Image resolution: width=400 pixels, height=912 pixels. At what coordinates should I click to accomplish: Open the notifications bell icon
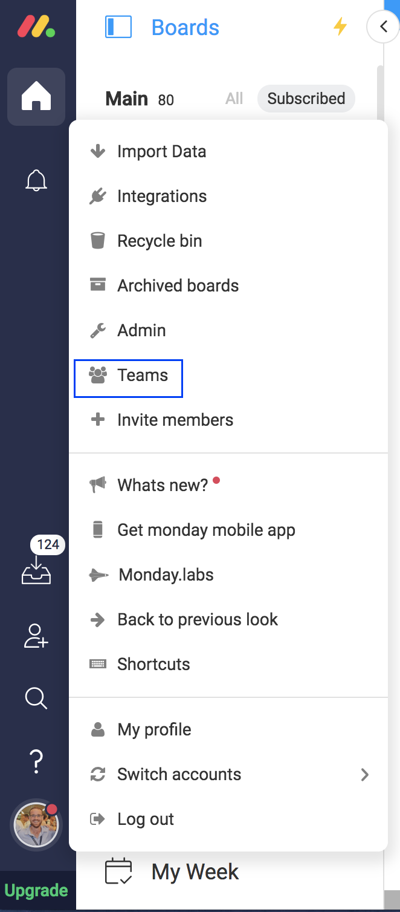(36, 180)
